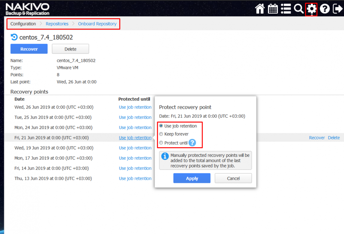Viewport: 344px width, 234px height.
Task: Navigate to the Repositories breadcrumb
Action: [57, 24]
